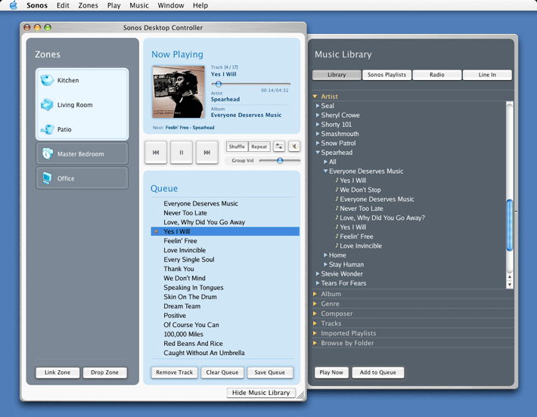Collapse the Spearhead artist
The width and height of the screenshot is (537, 417).
click(318, 153)
